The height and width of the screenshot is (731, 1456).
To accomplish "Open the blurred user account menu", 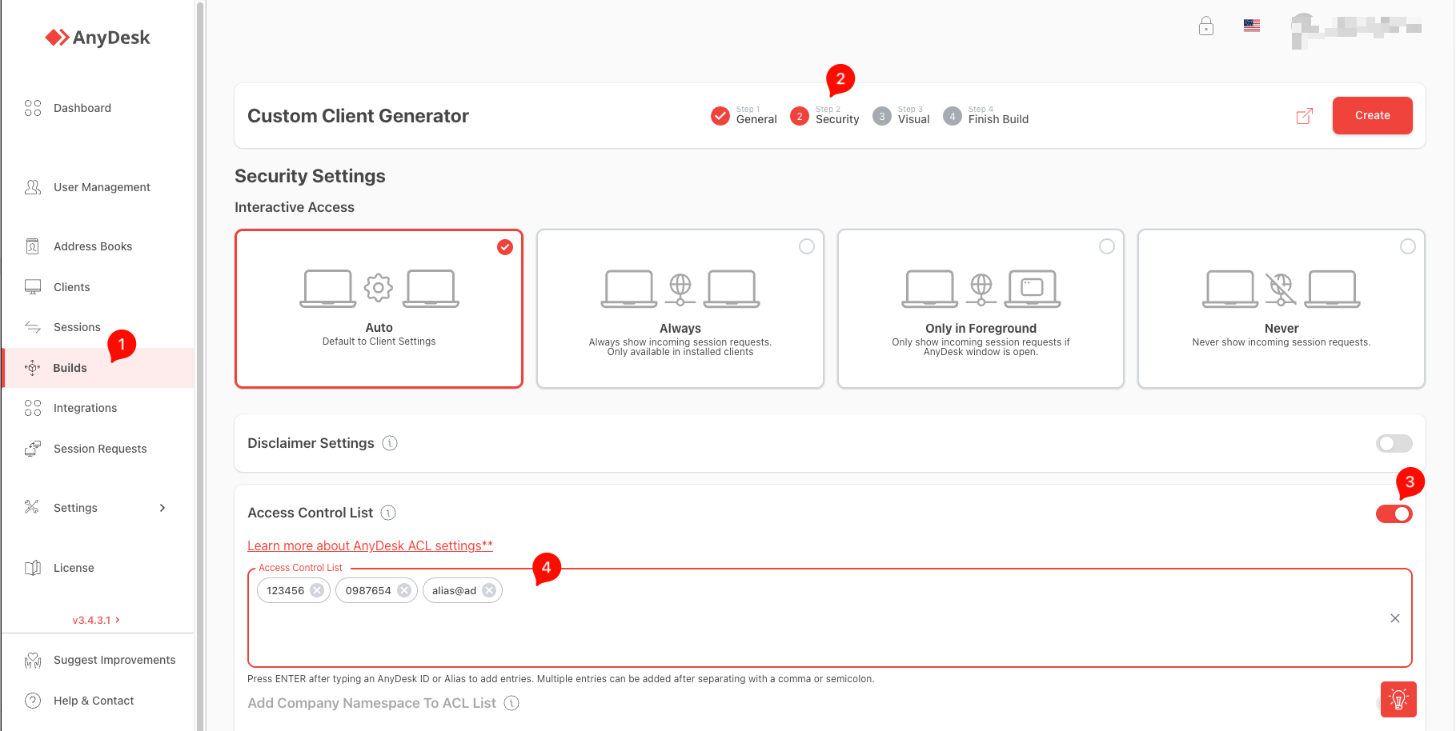I will point(1356,30).
